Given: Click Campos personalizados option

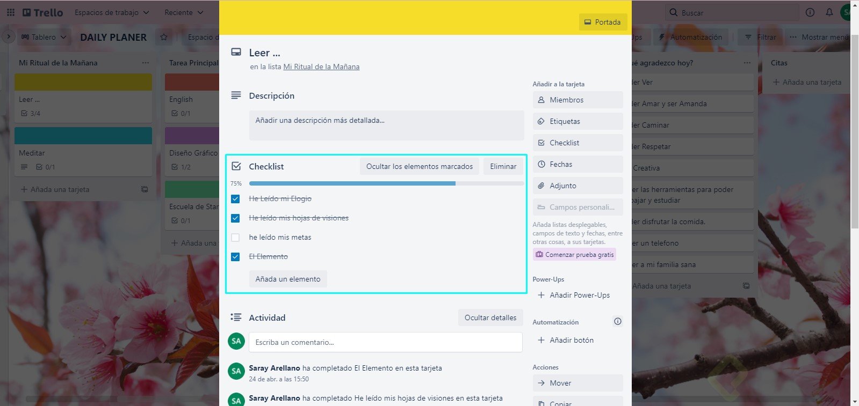Looking at the screenshot, I should (578, 207).
